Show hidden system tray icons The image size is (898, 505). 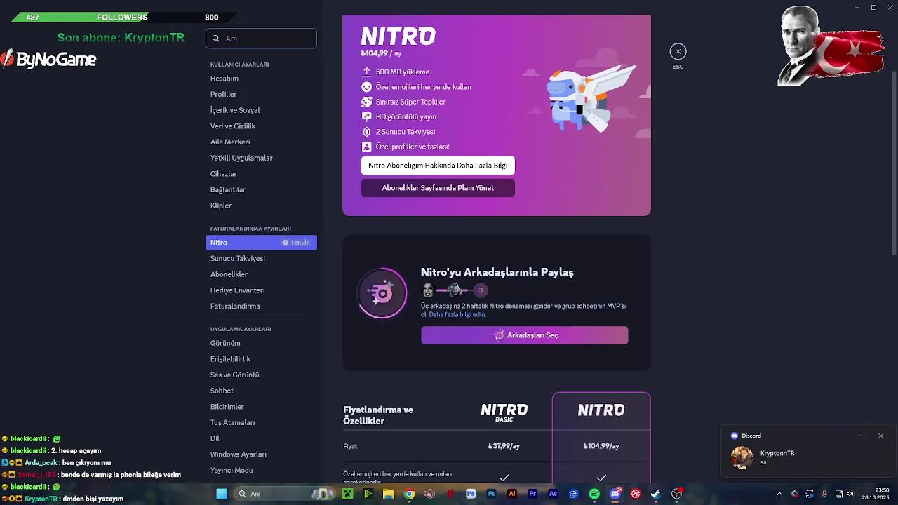(779, 494)
